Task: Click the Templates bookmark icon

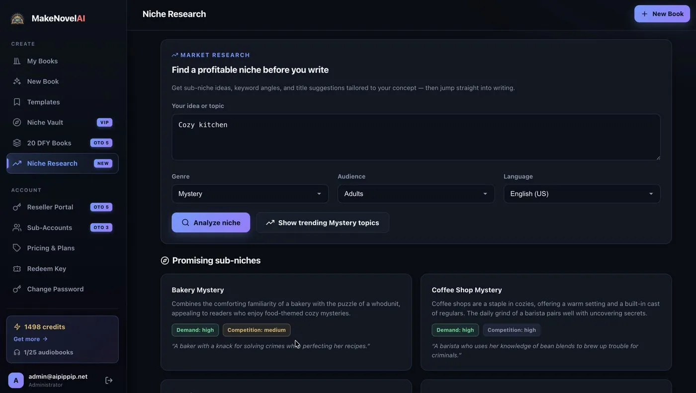Action: pos(17,102)
